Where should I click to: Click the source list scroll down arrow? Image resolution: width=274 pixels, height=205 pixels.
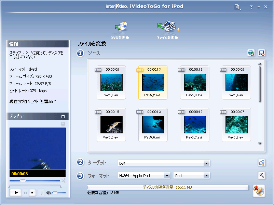(x=260, y=143)
